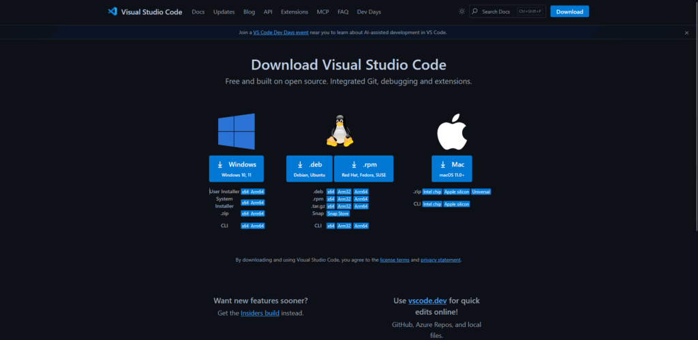Select x64 in Linux .deb row
The image size is (698, 340).
331,192
